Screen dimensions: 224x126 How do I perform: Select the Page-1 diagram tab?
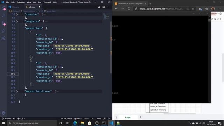coord(128,118)
